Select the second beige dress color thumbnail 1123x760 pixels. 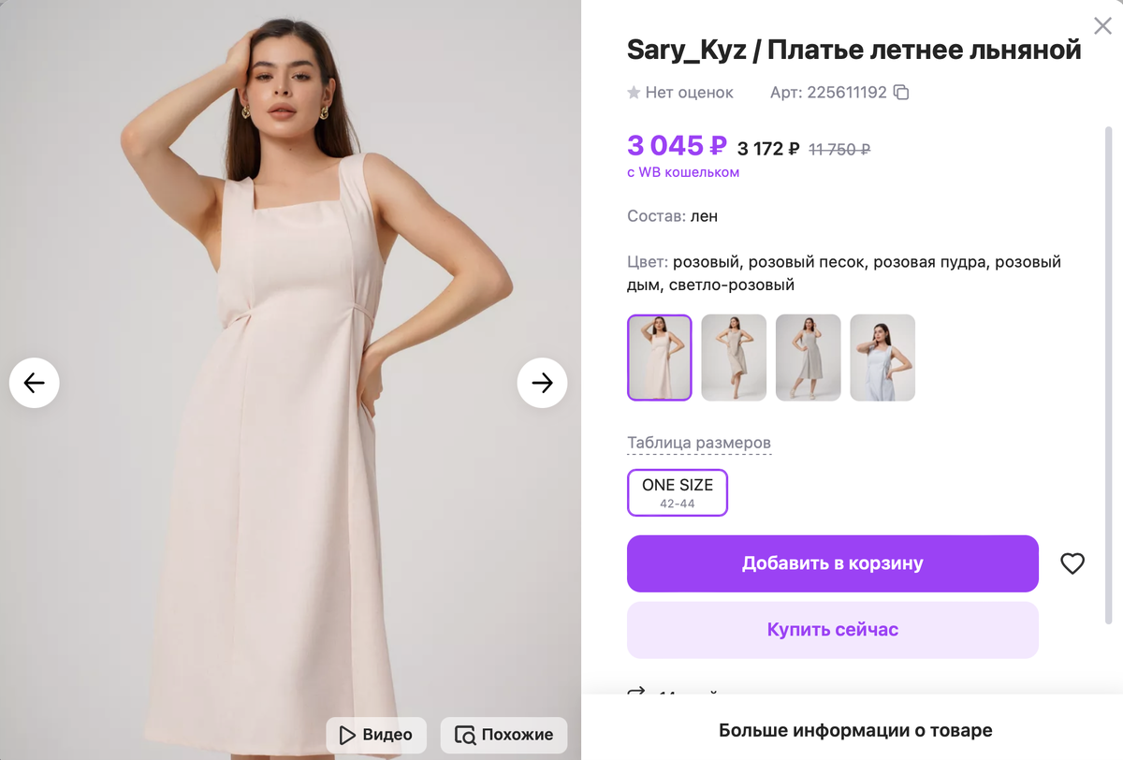click(734, 358)
